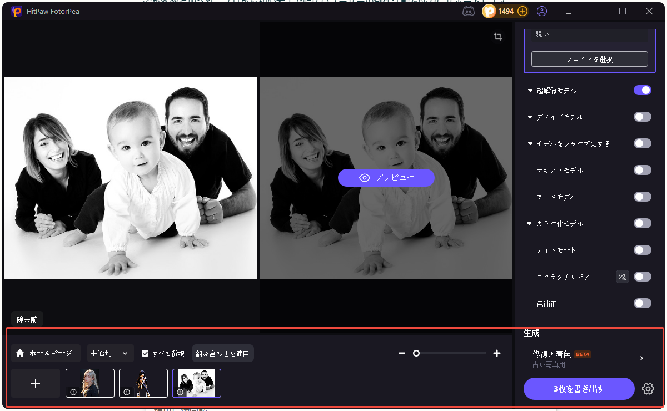The height and width of the screenshot is (411, 667).
Task: Zoom out with the minus icon
Action: coord(402,353)
